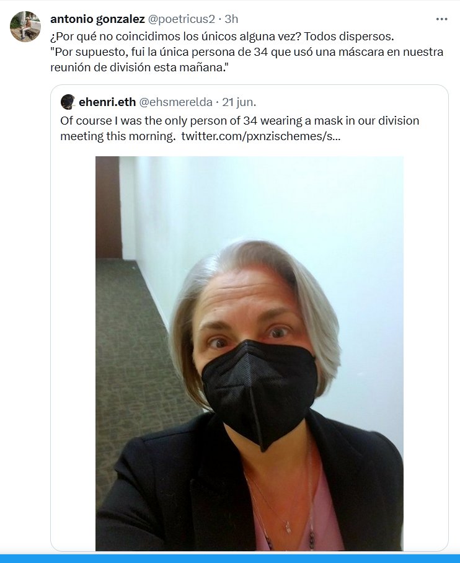Click the @poetricus2 handle
460x563 pixels.
(182, 19)
